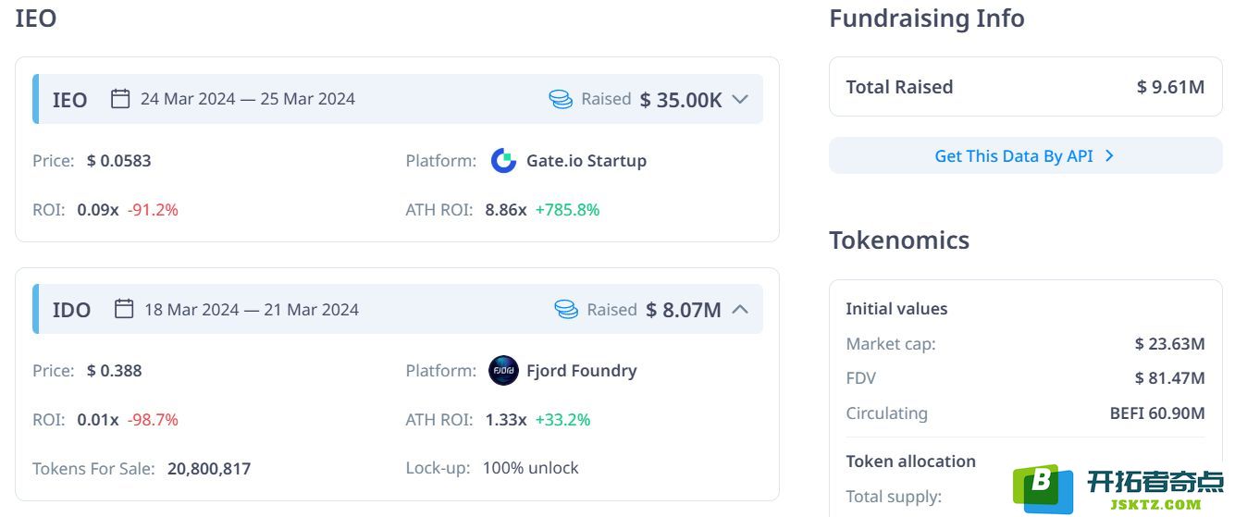
Task: Select the IDO raised amount $ 8.07M
Action: point(684,310)
